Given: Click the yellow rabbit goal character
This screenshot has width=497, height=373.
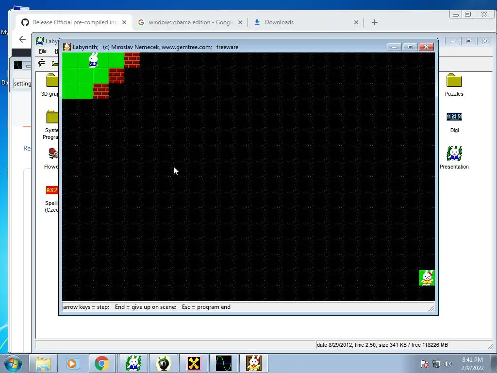Looking at the screenshot, I should point(427,278).
